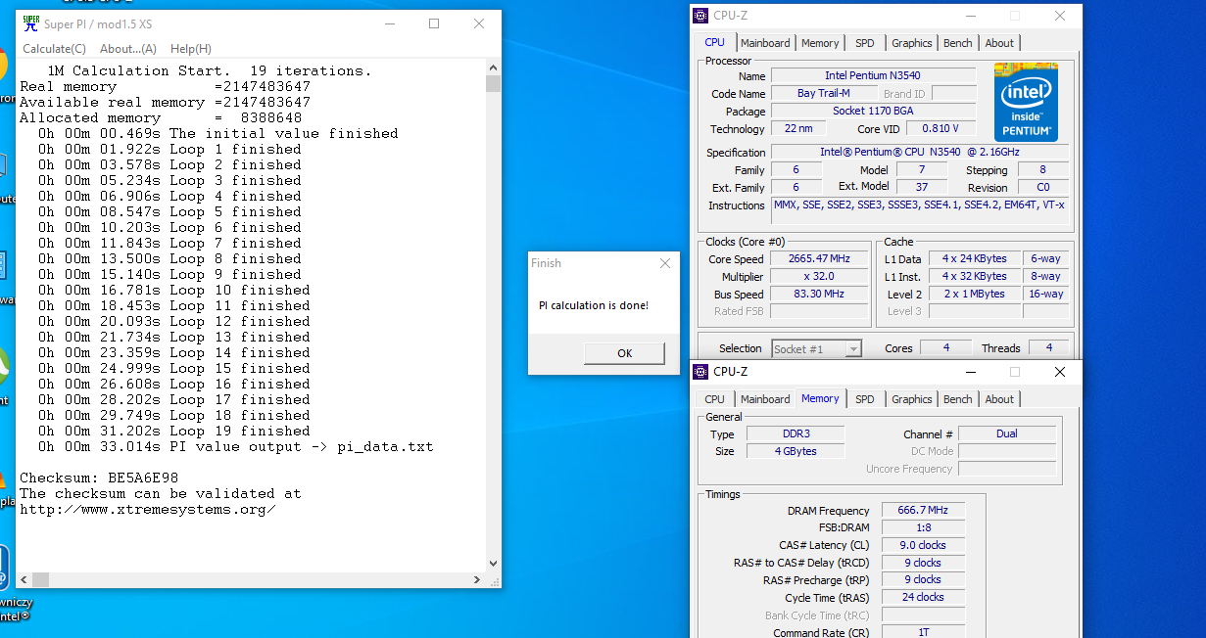Viewport: 1206px width, 638px height.
Task: Click the Checksum: BE5A6E98 line
Action: (99, 478)
